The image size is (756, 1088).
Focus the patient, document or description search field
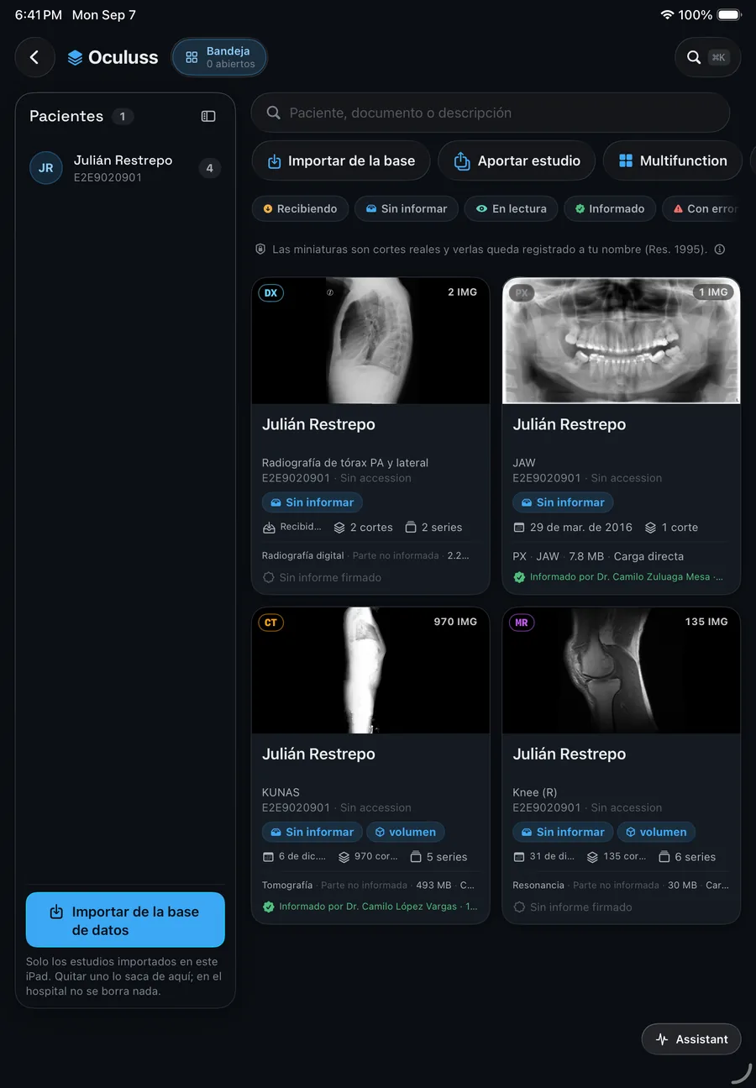[491, 113]
